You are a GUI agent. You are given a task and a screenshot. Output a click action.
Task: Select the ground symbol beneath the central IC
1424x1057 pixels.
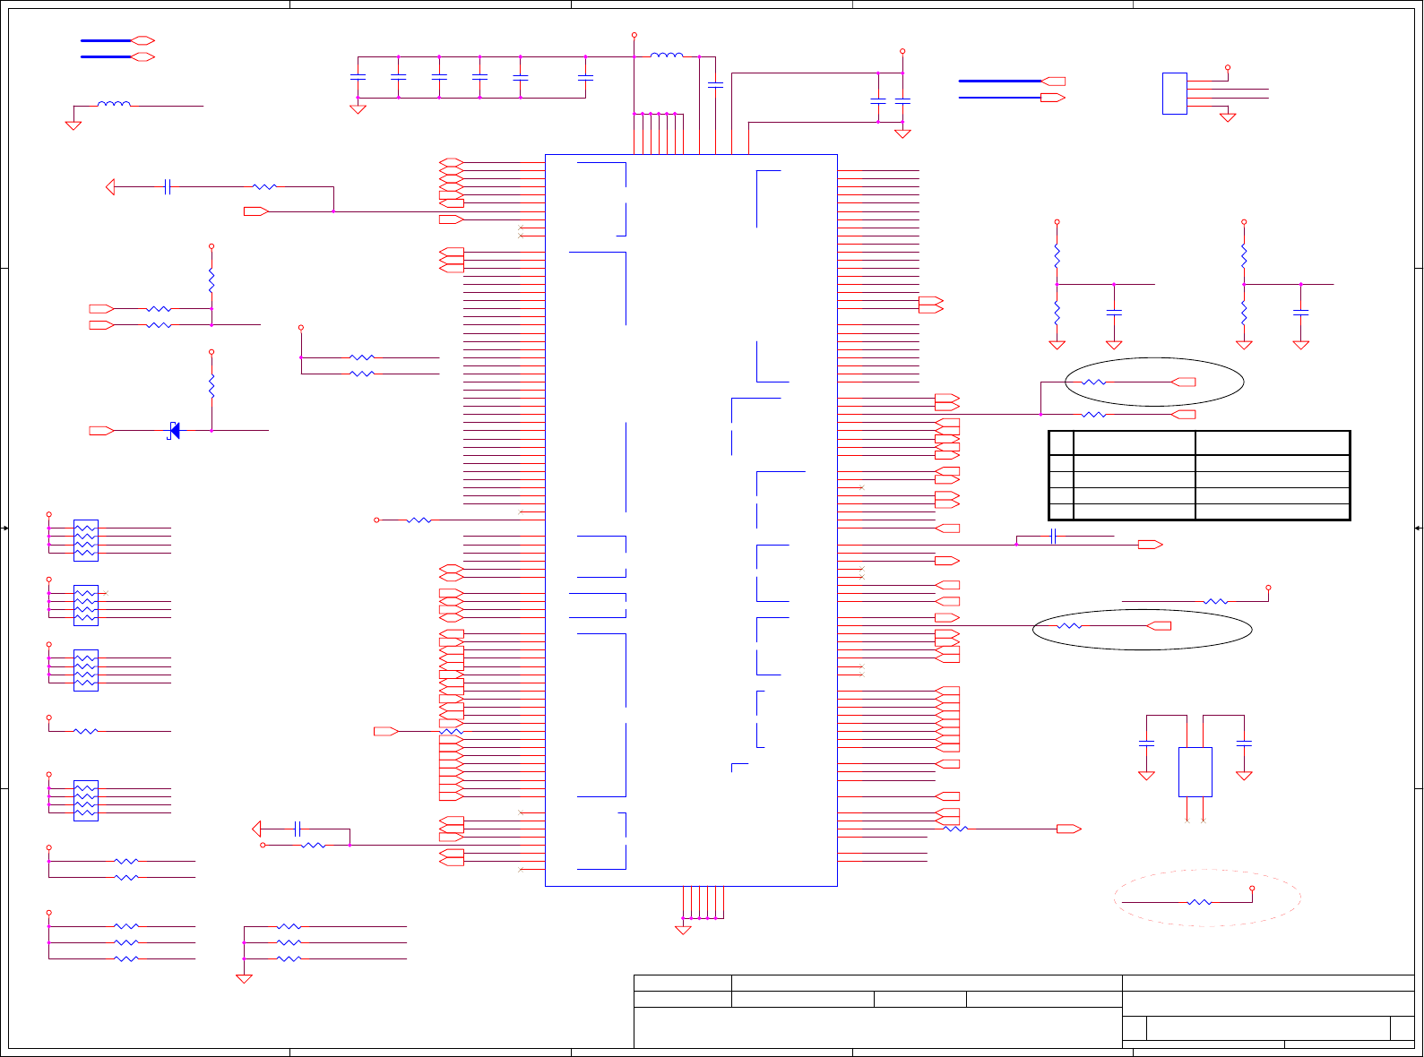683,930
